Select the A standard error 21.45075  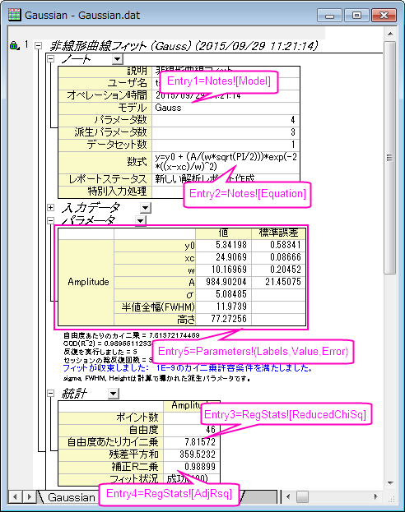279,282
